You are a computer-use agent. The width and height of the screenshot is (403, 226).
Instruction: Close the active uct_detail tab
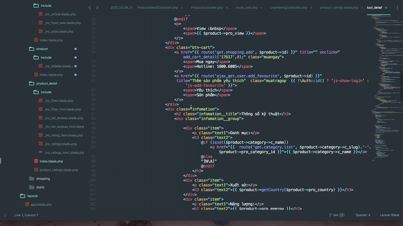point(386,8)
